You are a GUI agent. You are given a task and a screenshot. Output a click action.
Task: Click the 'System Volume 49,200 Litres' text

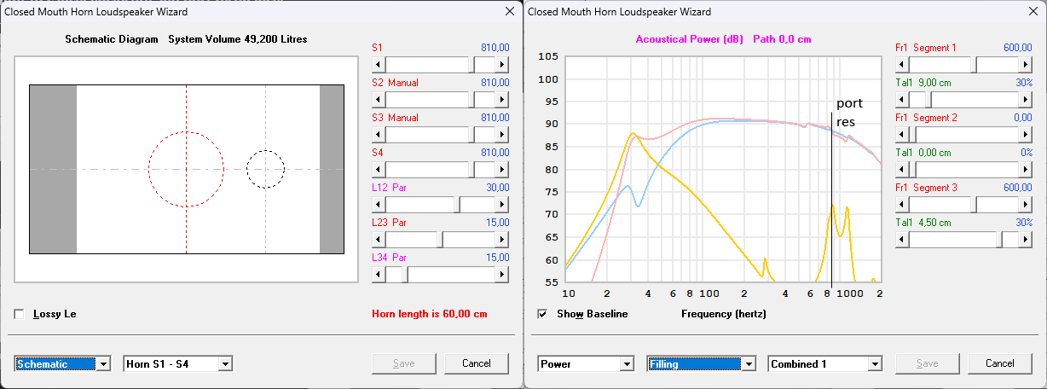[x=238, y=39]
